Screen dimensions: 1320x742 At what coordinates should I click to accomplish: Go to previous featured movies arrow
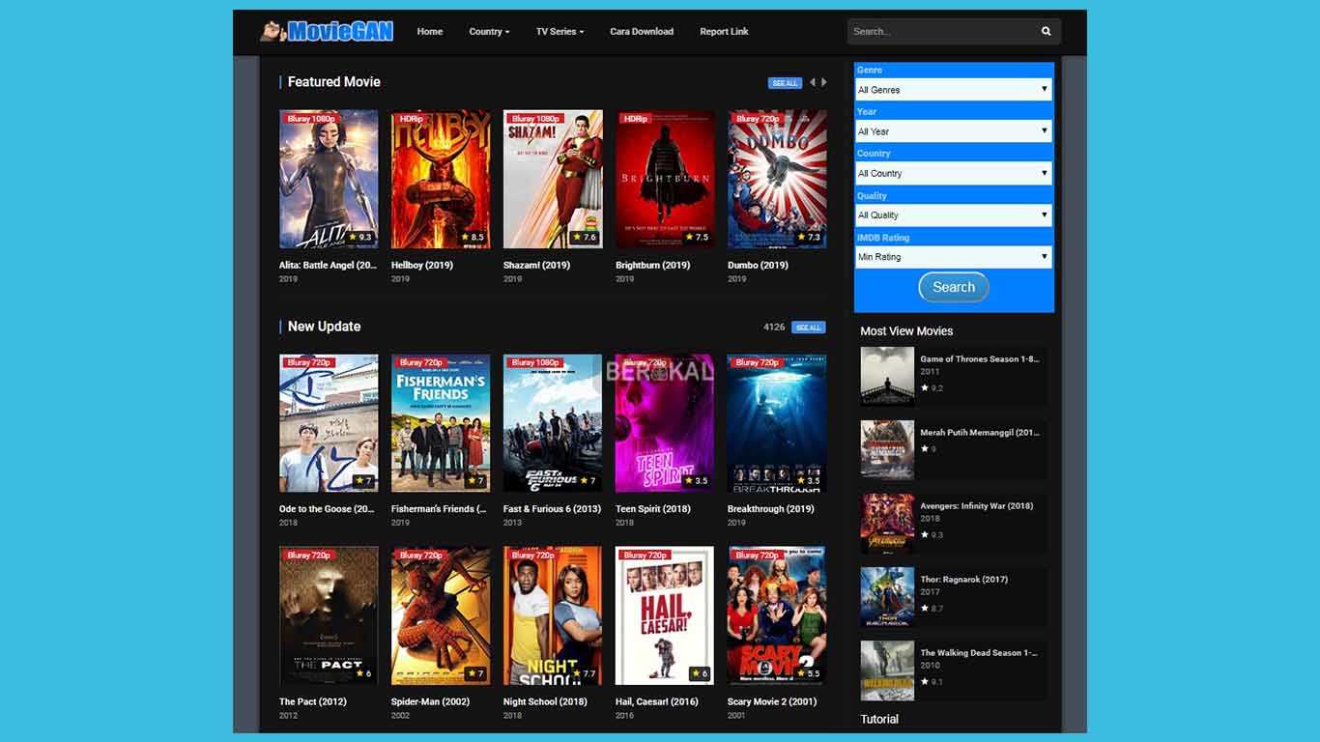pos(813,82)
